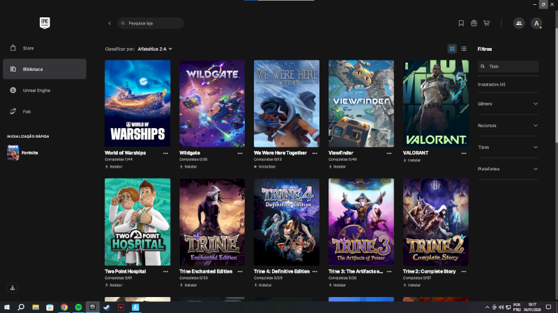This screenshot has width=558, height=313.
Task: Open Two Point Hospital cover
Action: coord(137,222)
